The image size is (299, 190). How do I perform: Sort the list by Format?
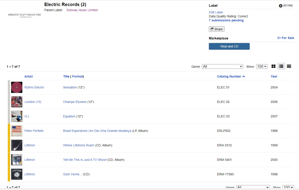(78, 76)
